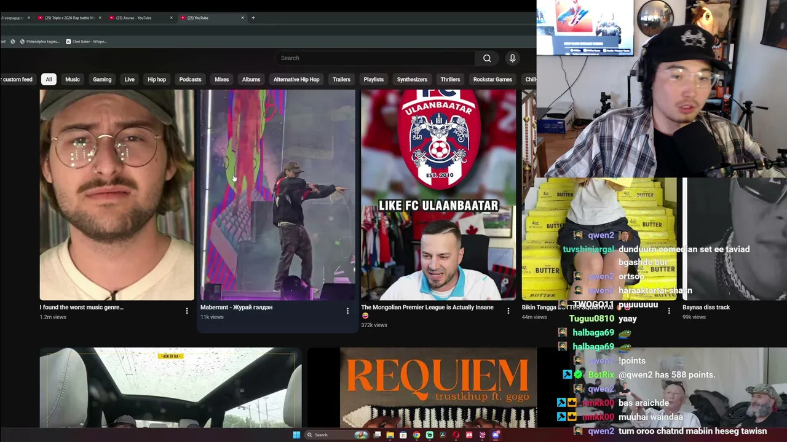Open the 'Baynaa diss track' video title
This screenshot has width=787, height=442.
coord(706,307)
